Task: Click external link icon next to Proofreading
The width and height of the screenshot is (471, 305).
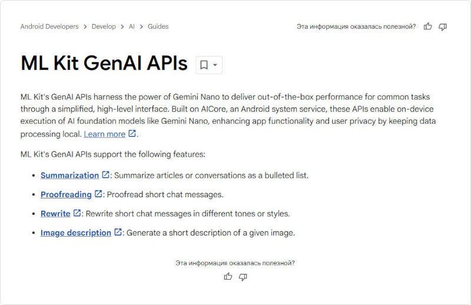Action: click(x=98, y=194)
